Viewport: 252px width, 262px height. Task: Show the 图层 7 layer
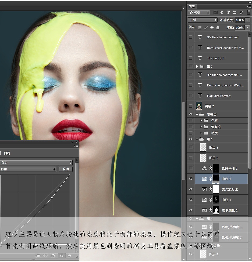click(191, 106)
